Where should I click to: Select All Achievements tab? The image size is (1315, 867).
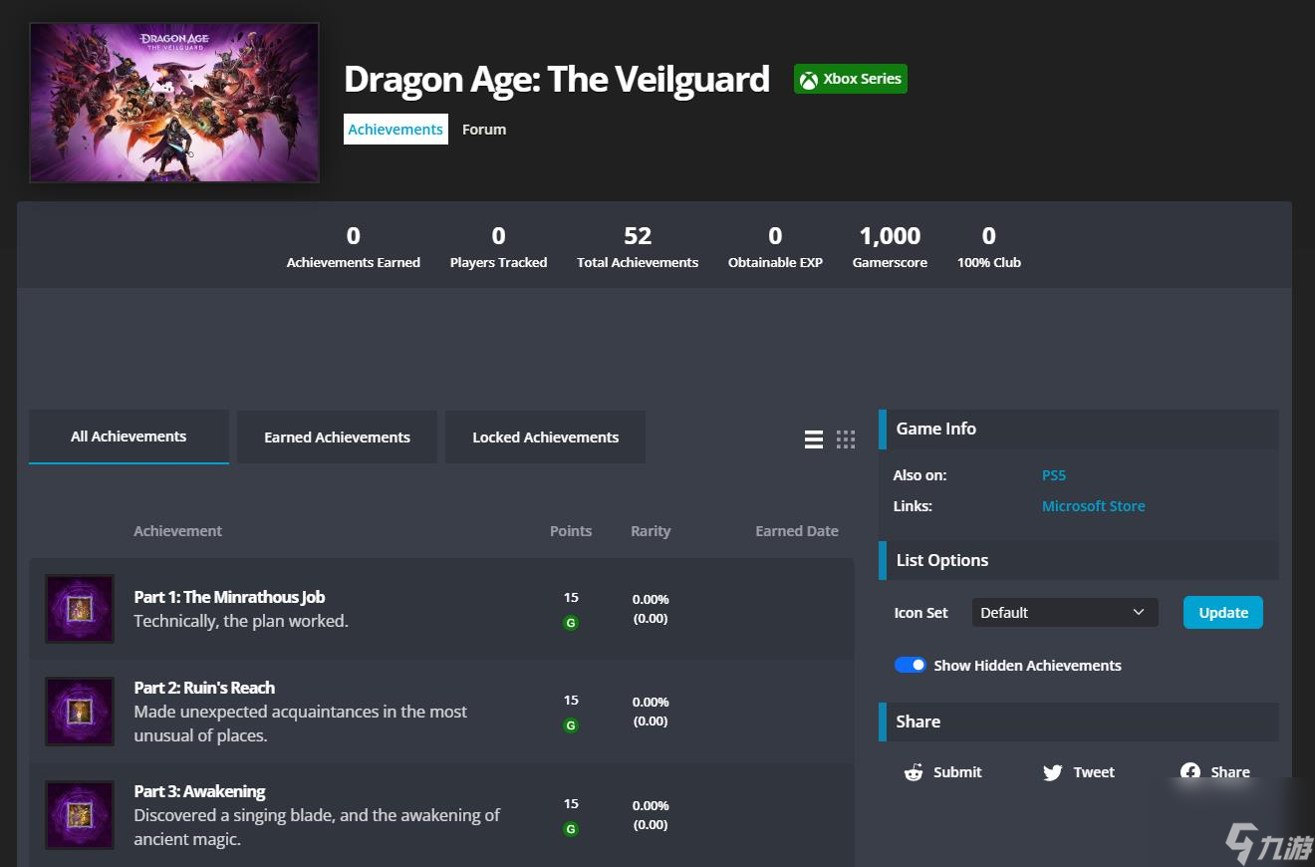click(x=129, y=436)
